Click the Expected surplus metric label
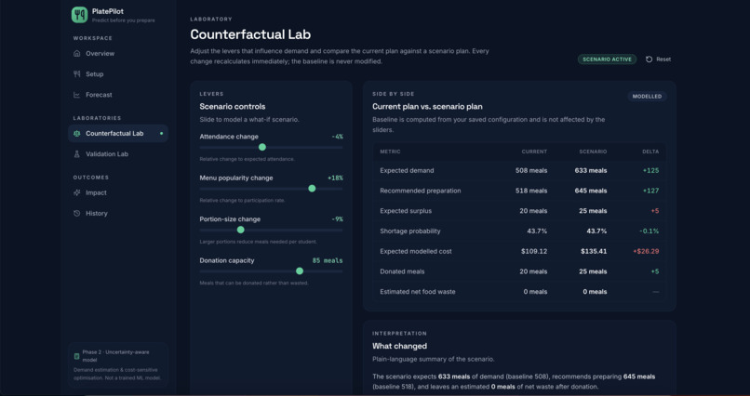The height and width of the screenshot is (396, 750). click(x=407, y=211)
